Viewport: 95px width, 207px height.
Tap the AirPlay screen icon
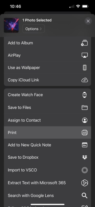85,55
